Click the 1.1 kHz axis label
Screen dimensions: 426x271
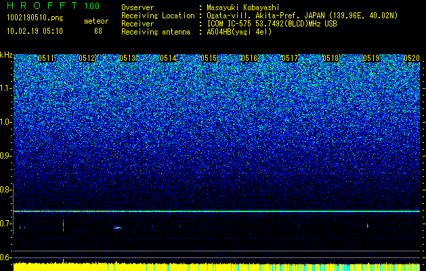point(5,89)
